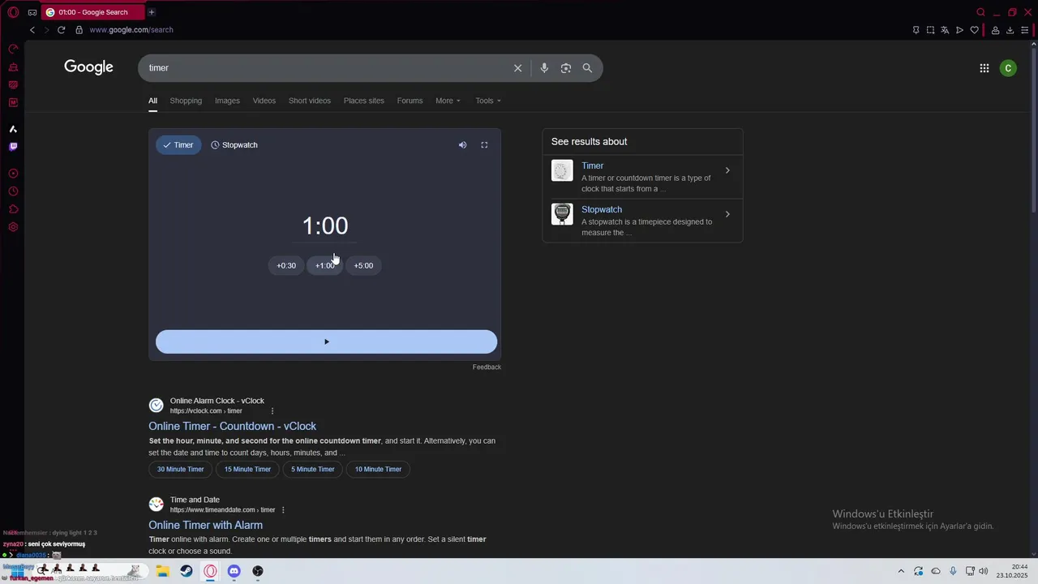Toggle the timer sound speaker icon
Viewport: 1038px width, 584px height.
point(462,145)
